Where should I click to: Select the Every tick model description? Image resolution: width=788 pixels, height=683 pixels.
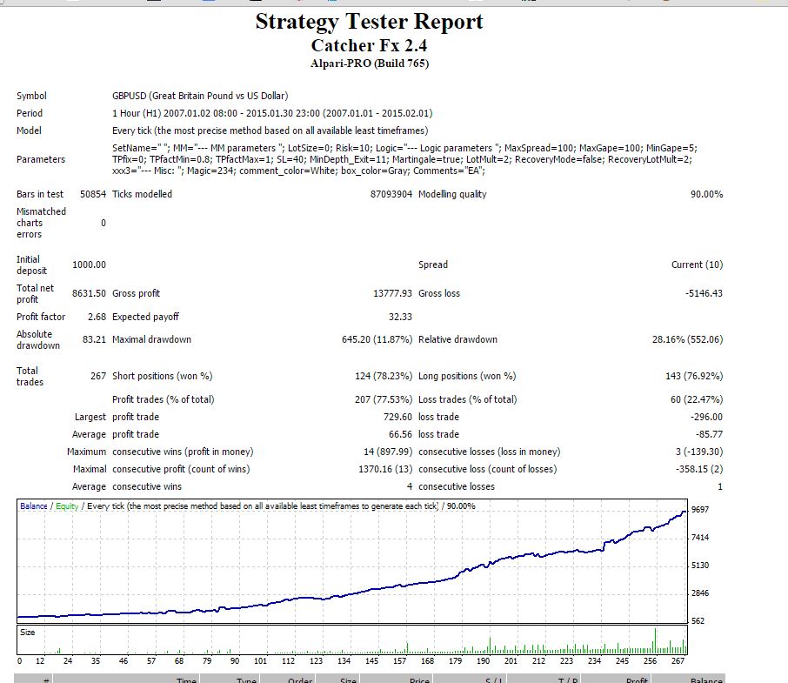pyautogui.click(x=270, y=131)
